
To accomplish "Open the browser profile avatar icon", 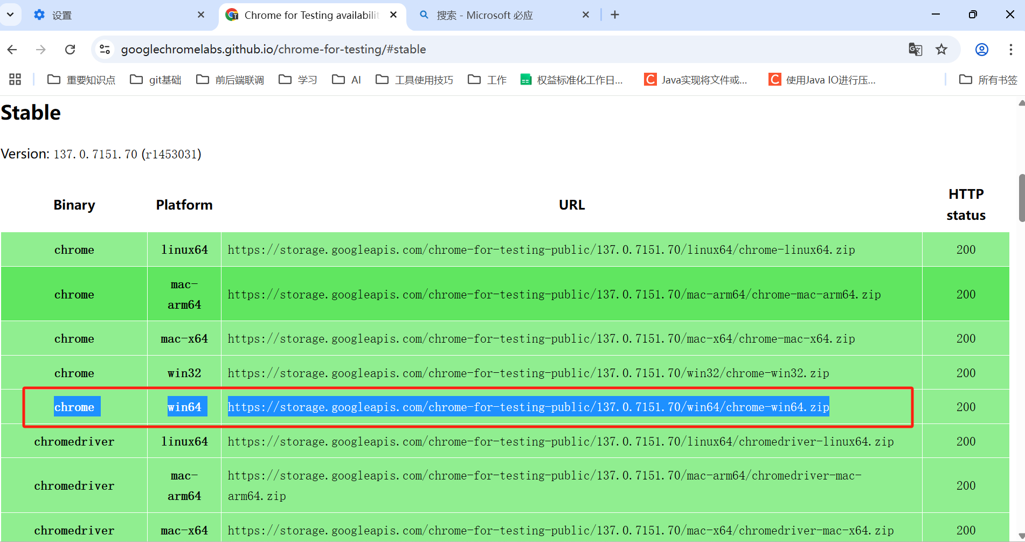I will tap(981, 49).
